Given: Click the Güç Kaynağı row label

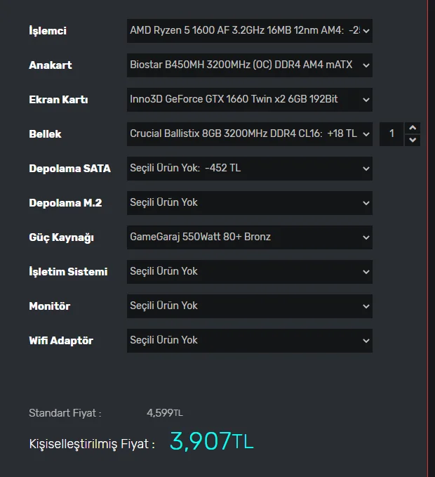Looking at the screenshot, I should pos(61,237).
